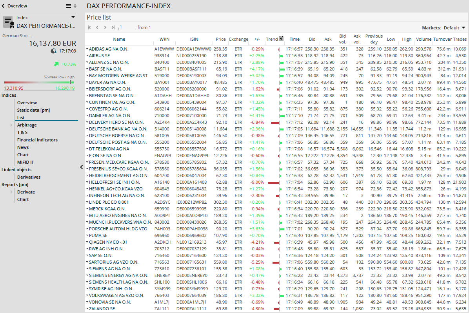Go to the first page of price list
469x313 pixels.
(x=89, y=27)
